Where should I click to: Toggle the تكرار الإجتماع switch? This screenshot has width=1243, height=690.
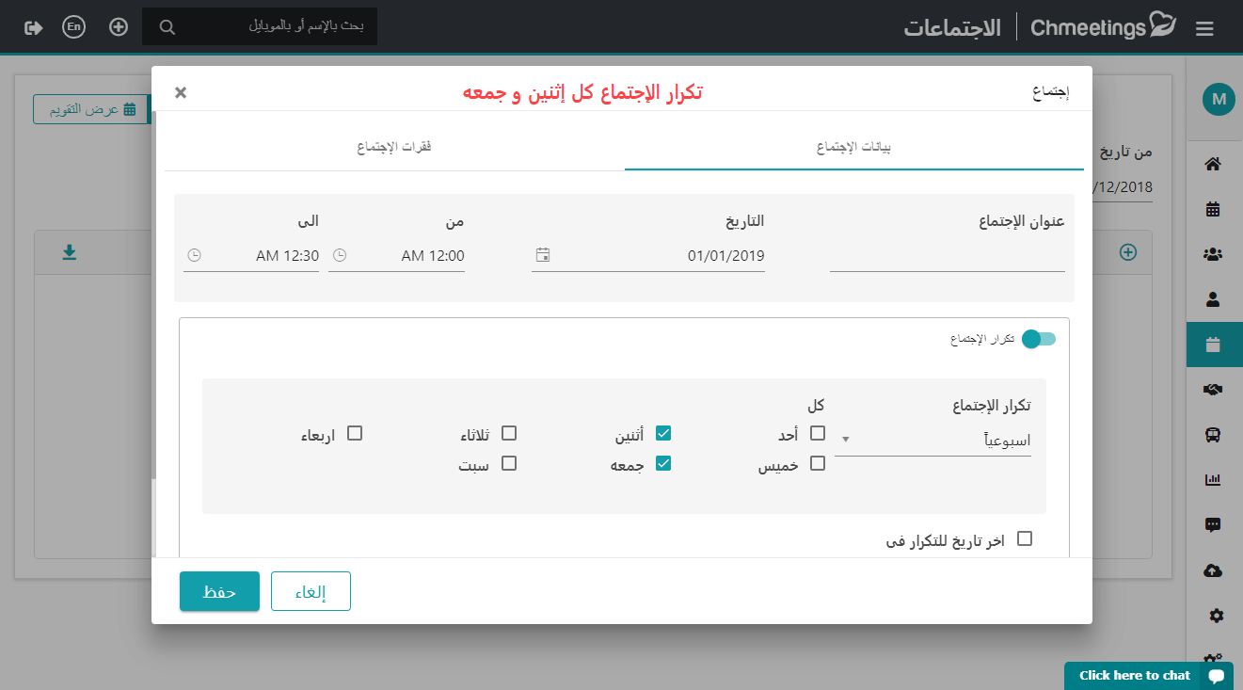pyautogui.click(x=1039, y=339)
